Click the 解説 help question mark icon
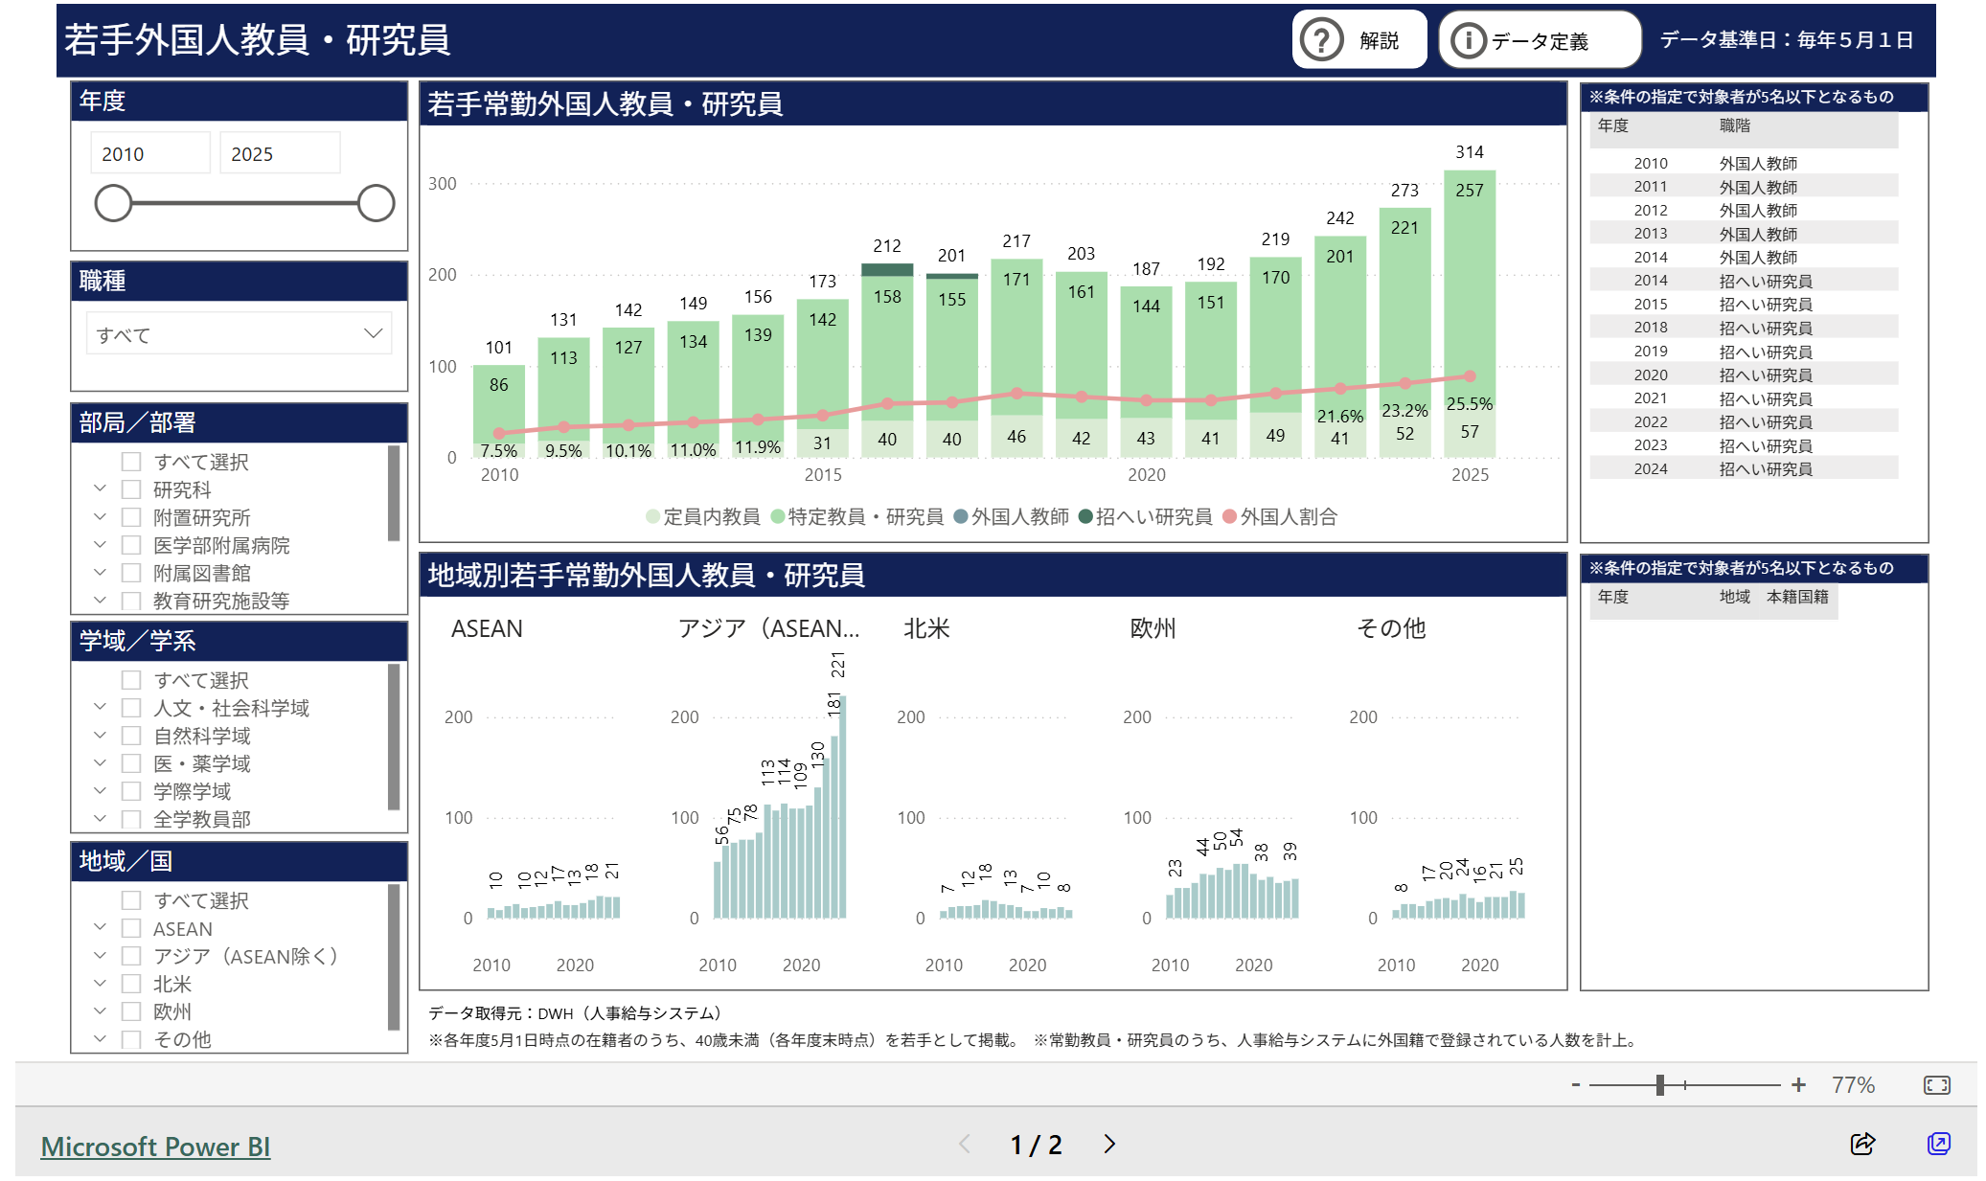Image resolution: width=1986 pixels, height=1181 pixels. (x=1322, y=40)
